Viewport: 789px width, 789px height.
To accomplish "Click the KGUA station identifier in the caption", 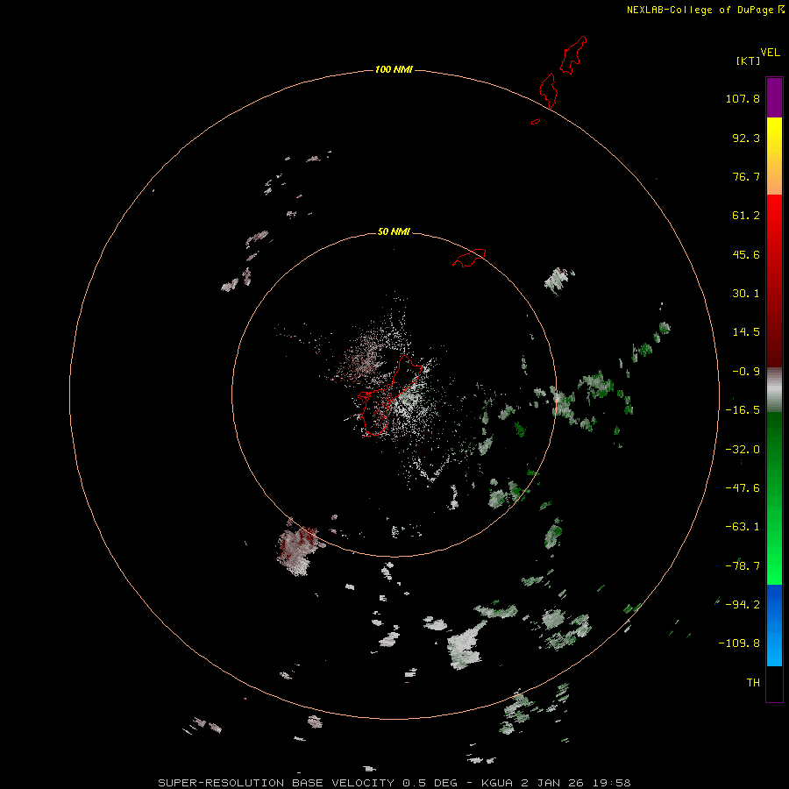I will tap(498, 783).
